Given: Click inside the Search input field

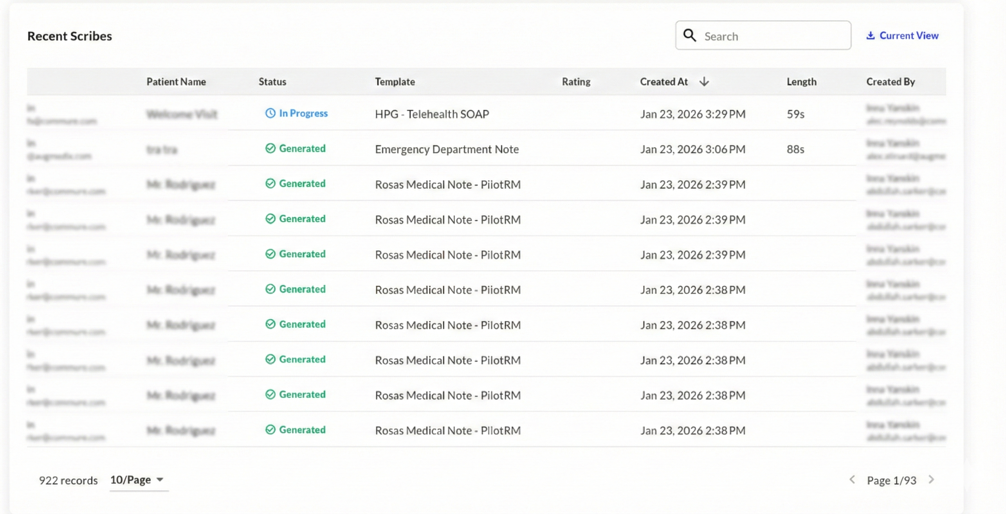Looking at the screenshot, I should pyautogui.click(x=765, y=36).
